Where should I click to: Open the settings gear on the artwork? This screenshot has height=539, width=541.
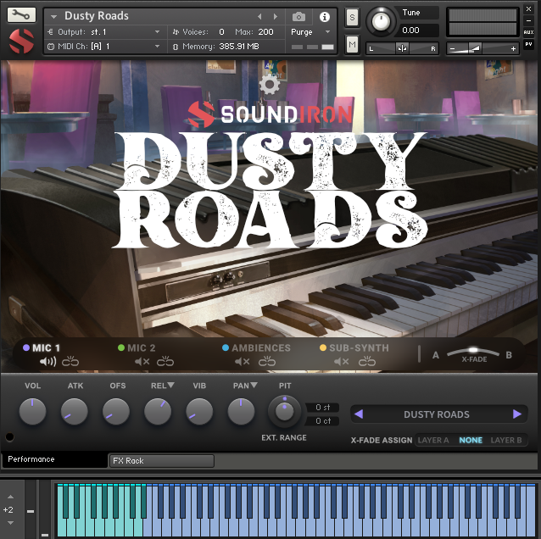(270, 84)
